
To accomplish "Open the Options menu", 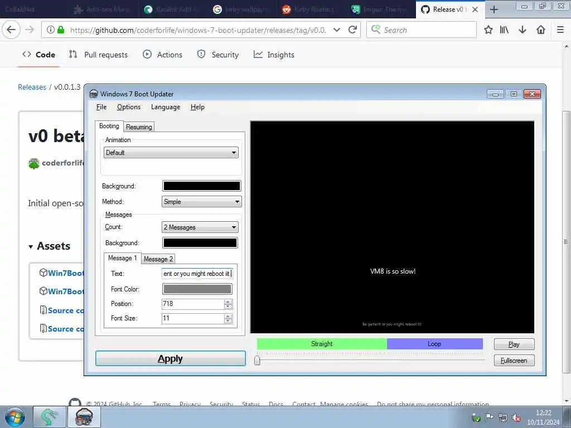I will coord(129,107).
